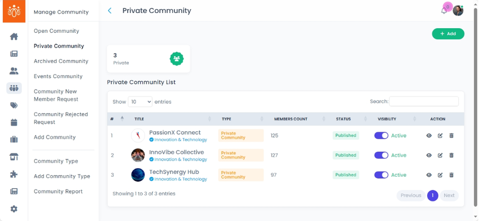The height and width of the screenshot is (221, 480).
Task: Click the Next pagination button
Action: [449, 195]
